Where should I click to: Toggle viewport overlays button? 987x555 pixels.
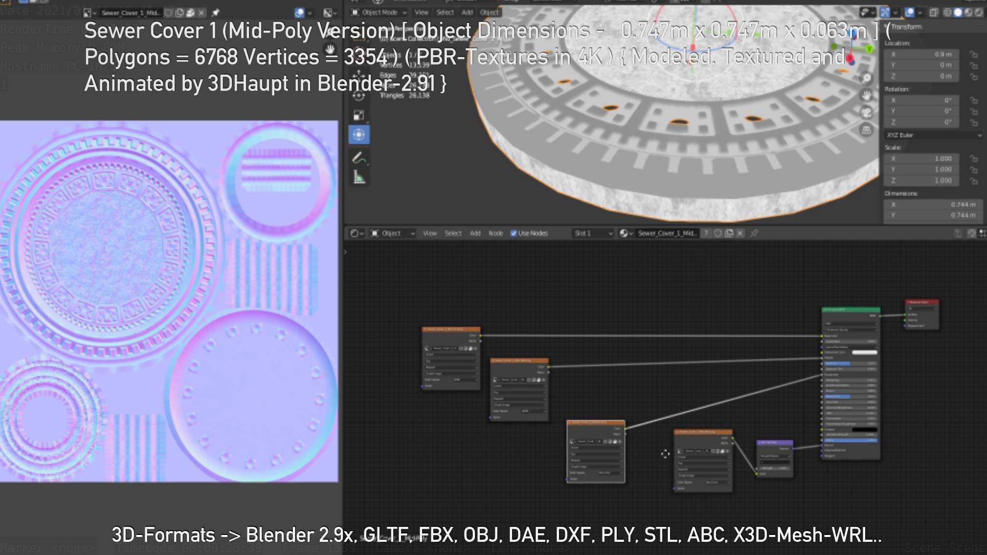(x=910, y=13)
